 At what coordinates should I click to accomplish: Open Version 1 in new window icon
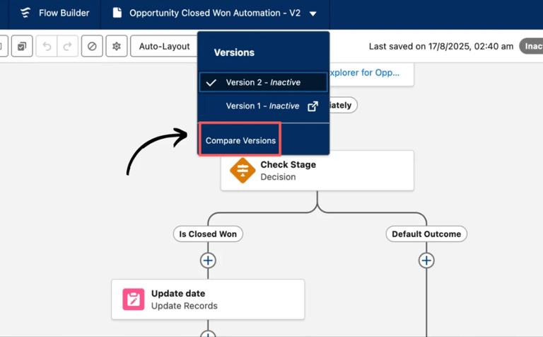313,106
